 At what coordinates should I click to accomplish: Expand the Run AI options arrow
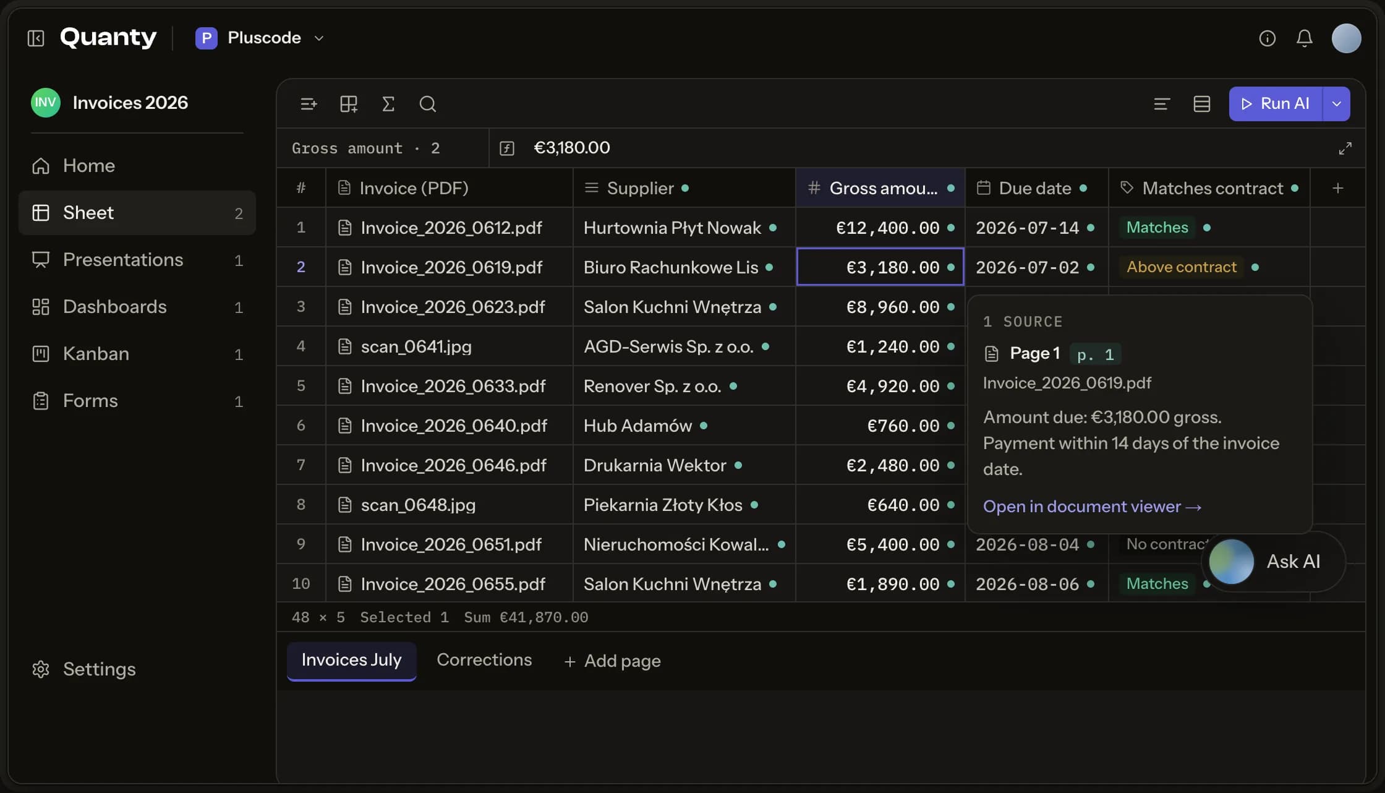1337,104
